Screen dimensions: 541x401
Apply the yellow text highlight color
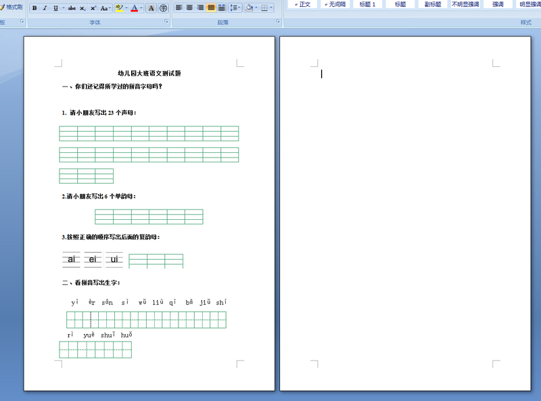coord(120,8)
